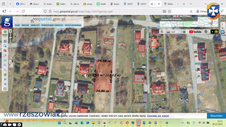
Task: Open the YouTube channel icon
Action: 195,32
